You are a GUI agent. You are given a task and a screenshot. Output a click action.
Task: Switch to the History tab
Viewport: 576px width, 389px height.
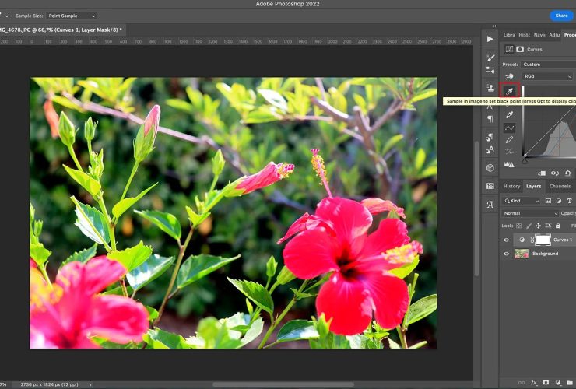tap(511, 186)
